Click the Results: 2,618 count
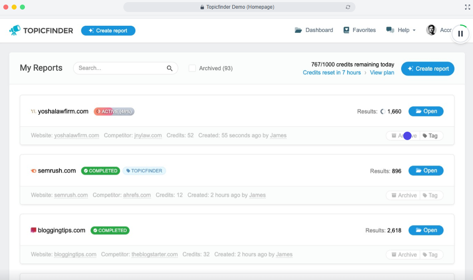Viewport: 473px width, 280px height. pyautogui.click(x=383, y=231)
